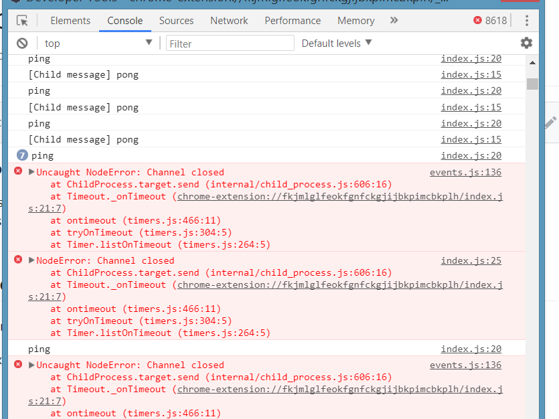
Task: Click the error icon beside NodeError: Channel closed
Action: coord(18,260)
